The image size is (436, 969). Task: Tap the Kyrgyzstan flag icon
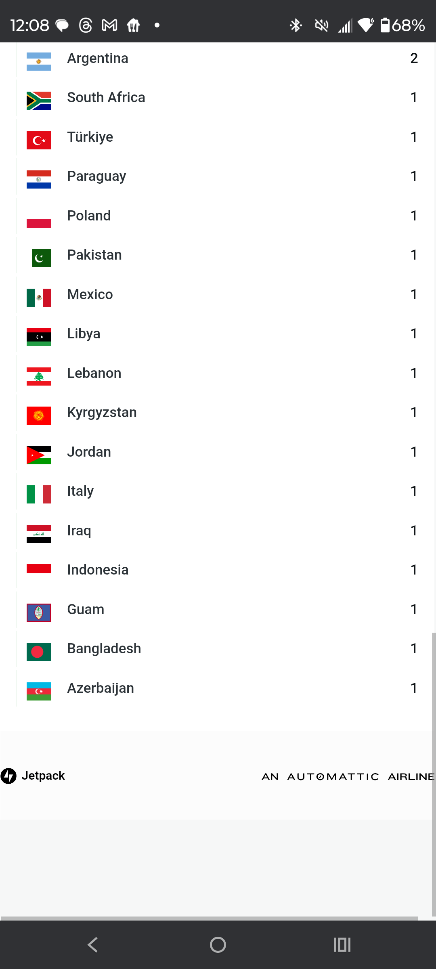(39, 415)
